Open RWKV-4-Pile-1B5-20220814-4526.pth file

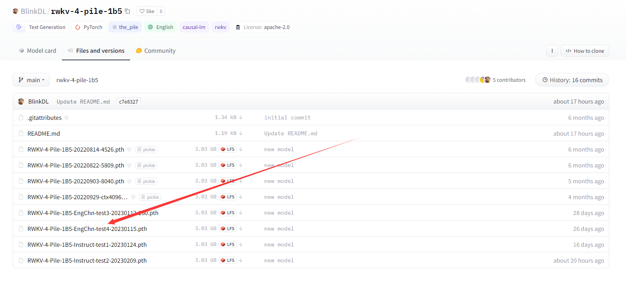pos(76,149)
